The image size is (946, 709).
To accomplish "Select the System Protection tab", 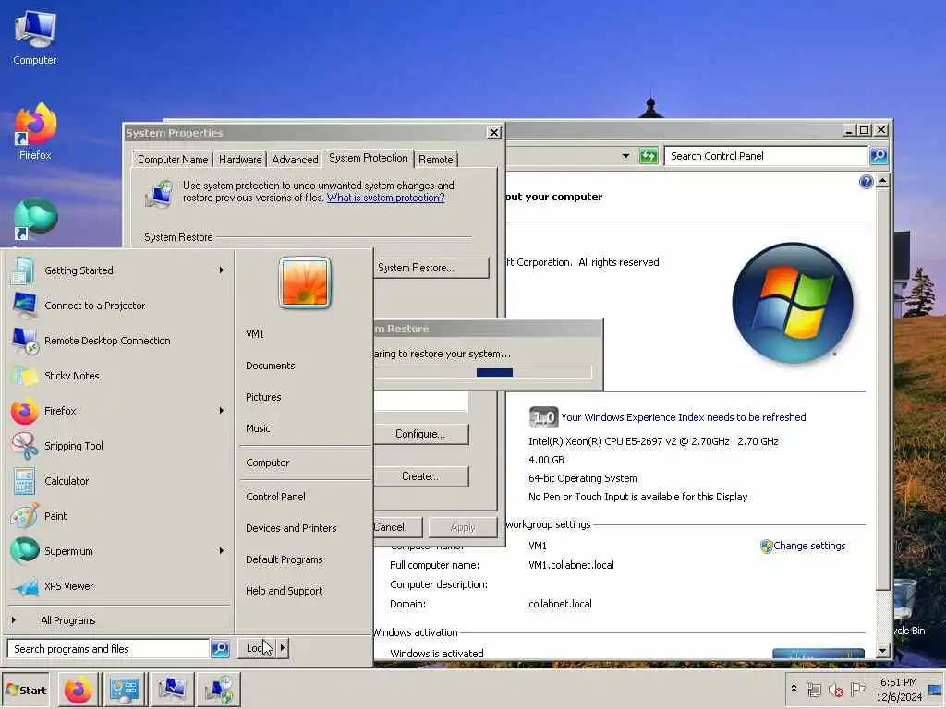I will (369, 158).
